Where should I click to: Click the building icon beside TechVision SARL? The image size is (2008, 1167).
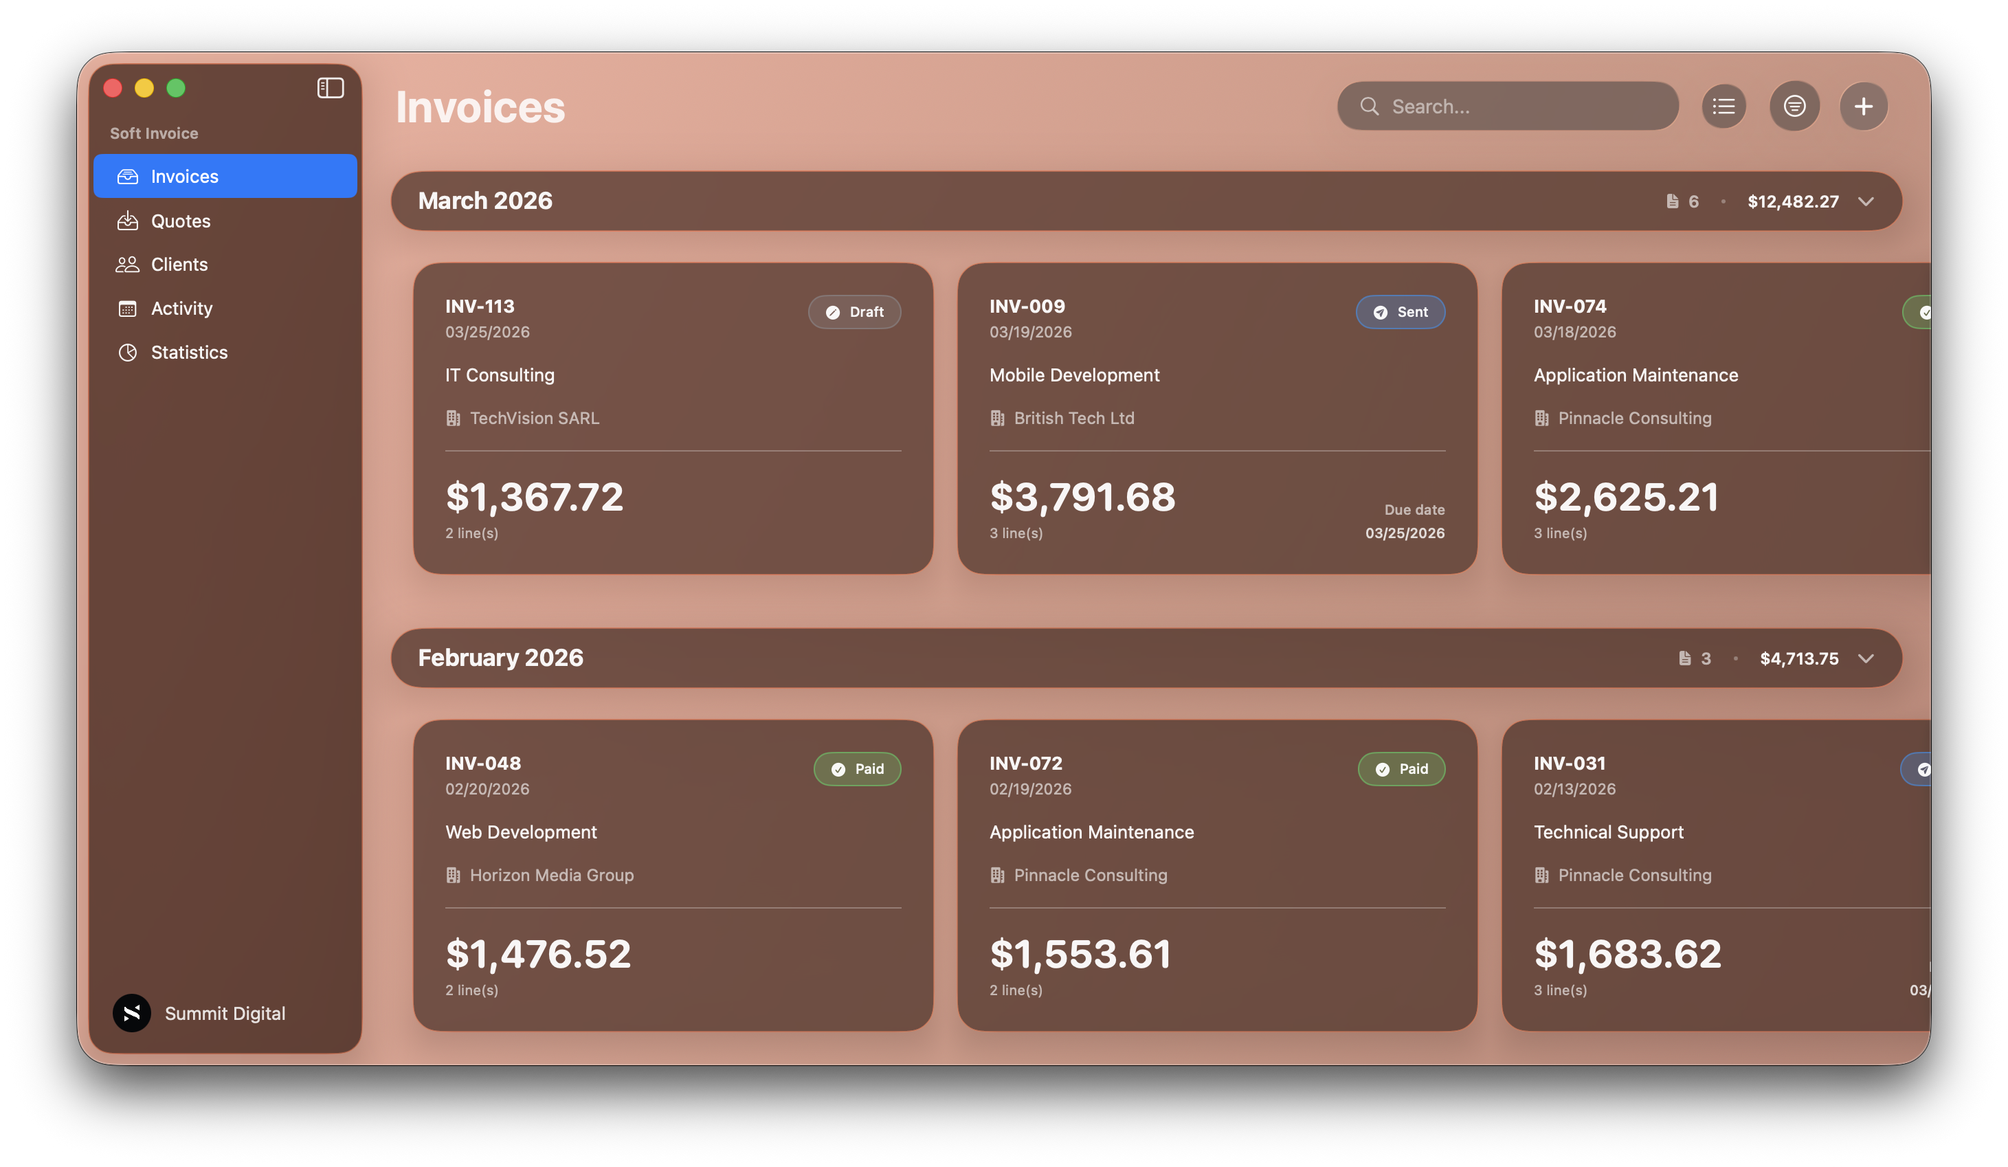tap(453, 419)
